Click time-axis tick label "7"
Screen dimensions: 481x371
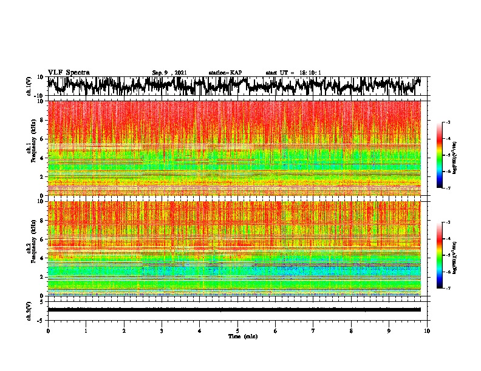[x=313, y=331]
